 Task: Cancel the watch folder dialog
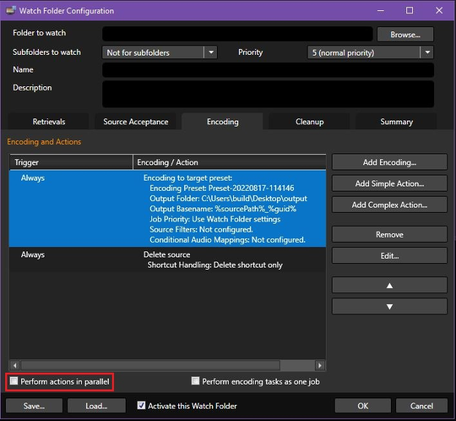pyautogui.click(x=422, y=406)
